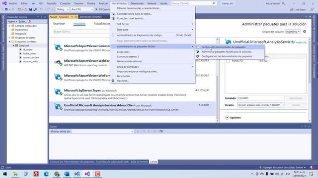Open FileZilla from the taskbar

pos(36,174)
